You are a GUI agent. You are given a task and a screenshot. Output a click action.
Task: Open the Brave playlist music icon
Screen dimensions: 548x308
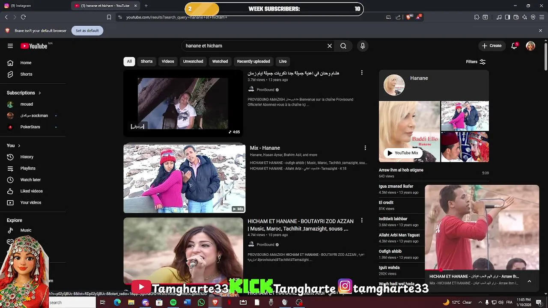499,17
